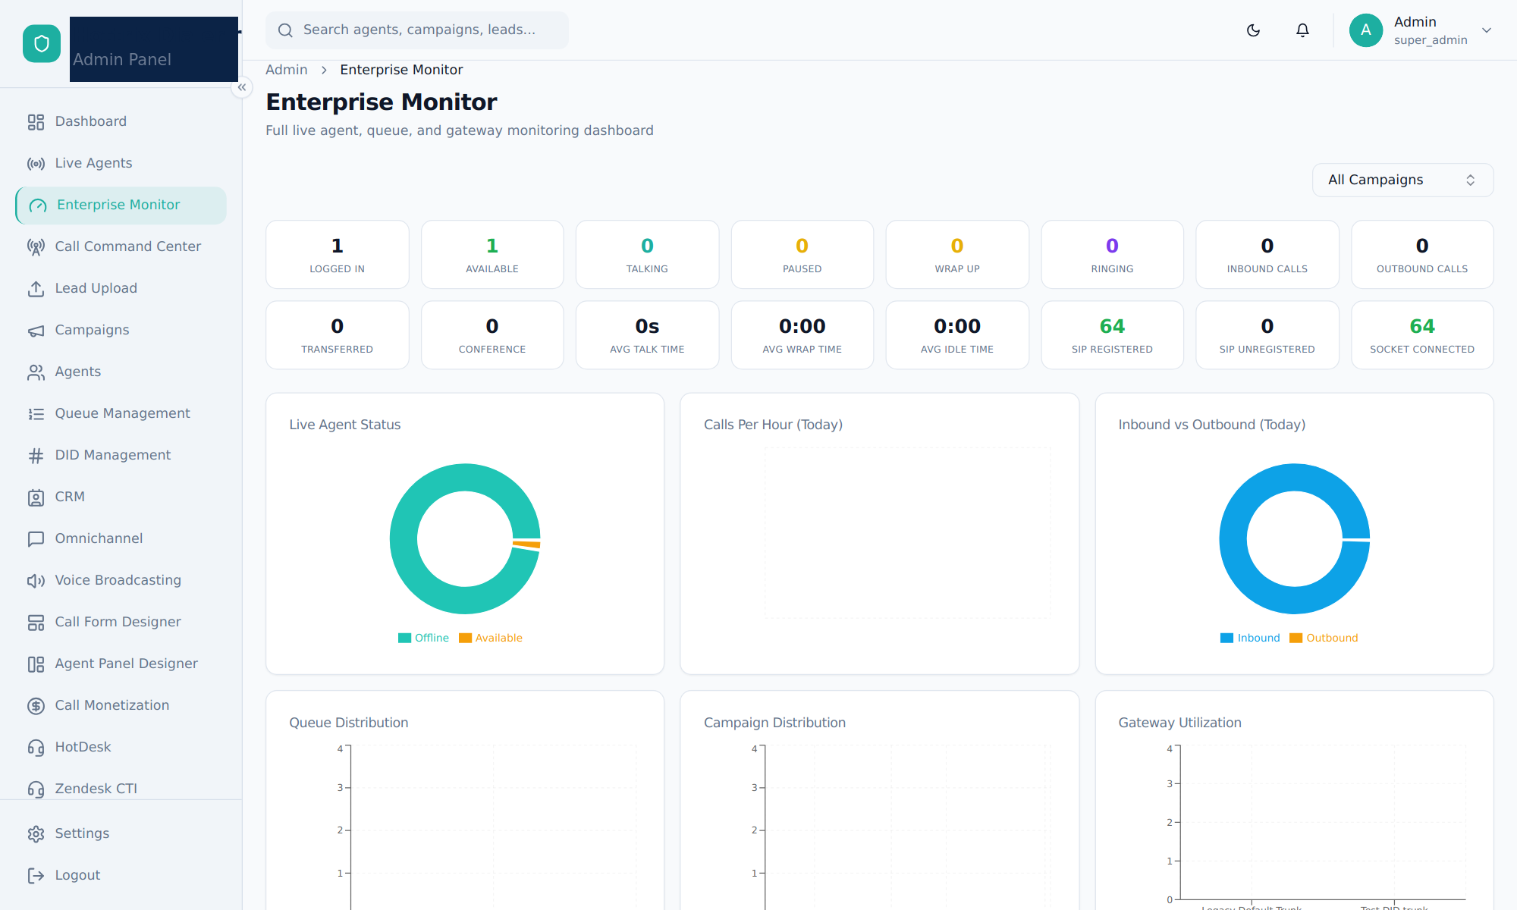
Task: Click the Calls Per Hour (Today) title
Action: pos(773,425)
